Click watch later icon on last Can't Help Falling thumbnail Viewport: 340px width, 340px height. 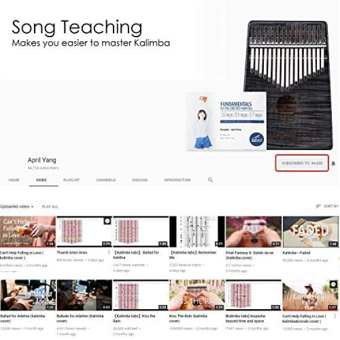point(333,284)
